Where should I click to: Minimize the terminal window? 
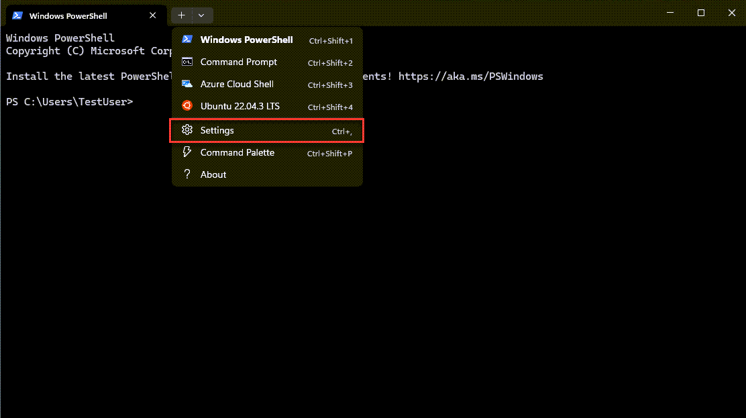click(x=670, y=13)
